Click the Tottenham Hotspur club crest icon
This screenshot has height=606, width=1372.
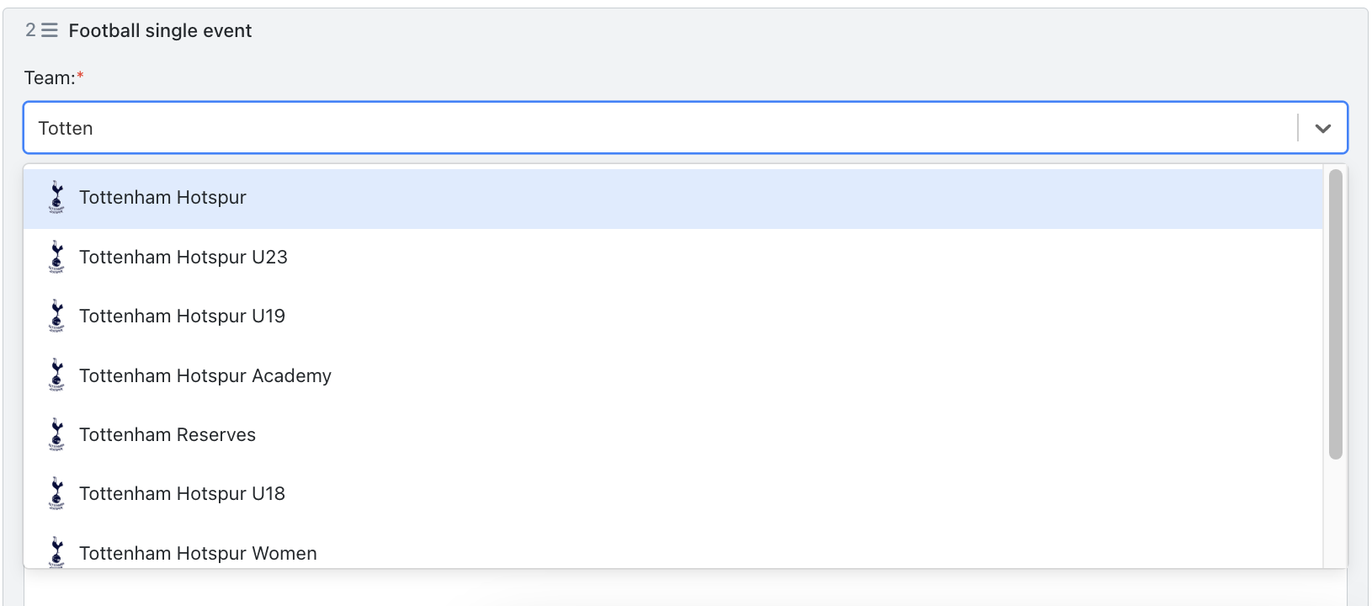click(x=56, y=198)
